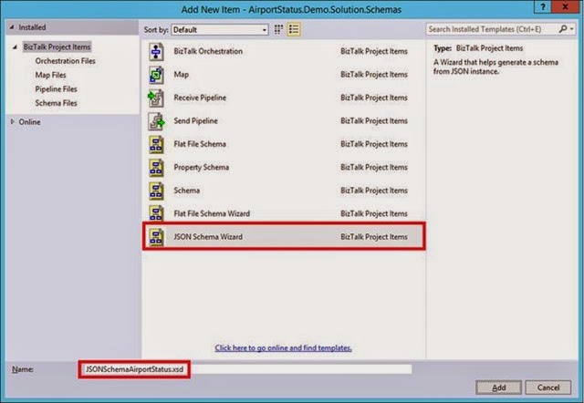
Task: Close the Add New Item dialog
Action: click(x=566, y=6)
